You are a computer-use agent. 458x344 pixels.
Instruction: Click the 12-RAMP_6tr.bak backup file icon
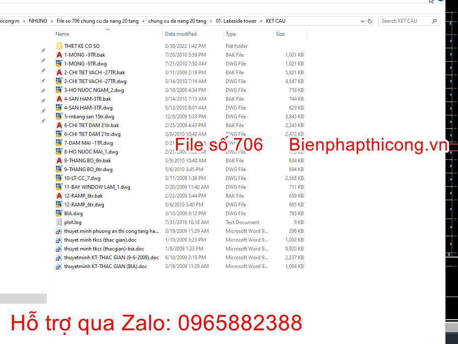tap(59, 196)
